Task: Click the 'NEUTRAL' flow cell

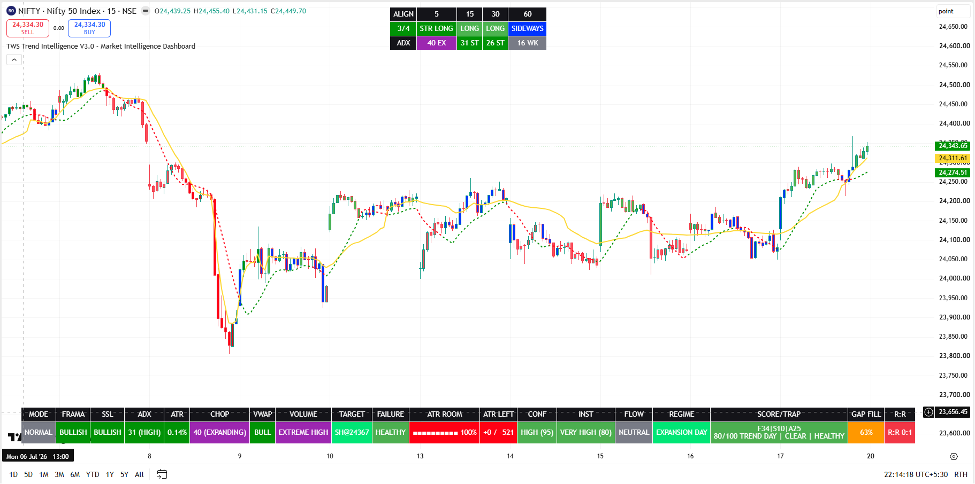Action: (x=634, y=432)
